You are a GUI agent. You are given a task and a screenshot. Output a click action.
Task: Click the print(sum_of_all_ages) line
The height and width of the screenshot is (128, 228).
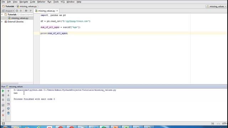point(54,33)
